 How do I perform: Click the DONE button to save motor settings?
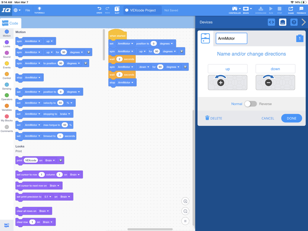click(x=291, y=118)
